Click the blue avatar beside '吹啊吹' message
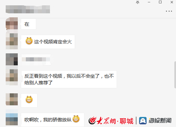Image resolution: width=176 pixels, height=127 pixels. coord(12,117)
